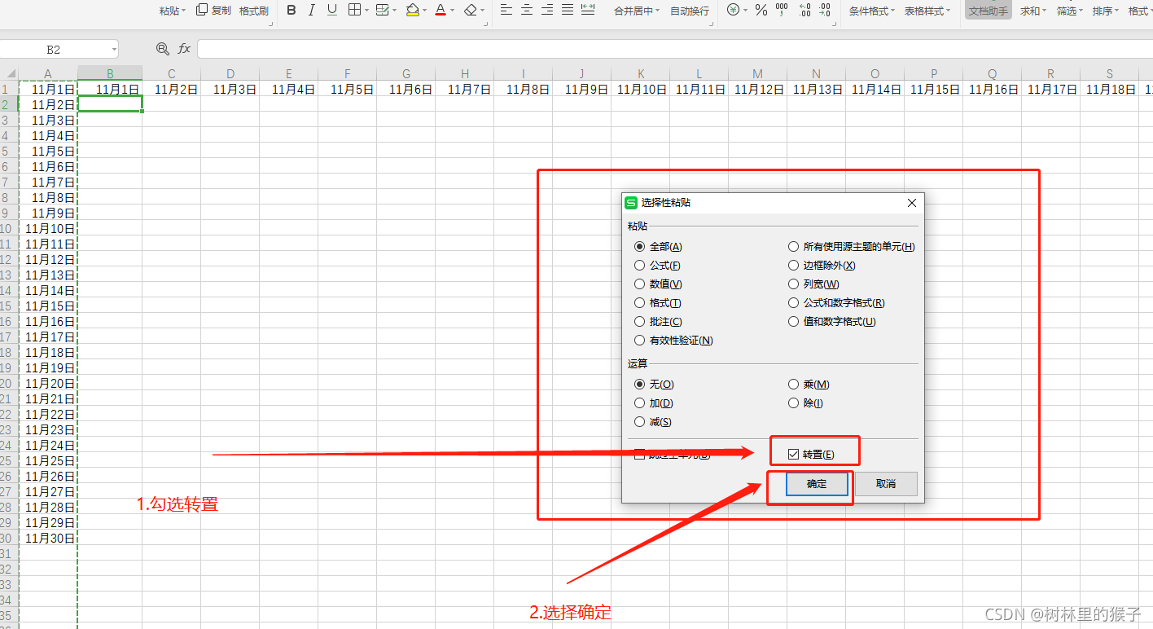This screenshot has width=1153, height=629.
Task: Expand the borders dropdown arrow
Action: [x=366, y=11]
